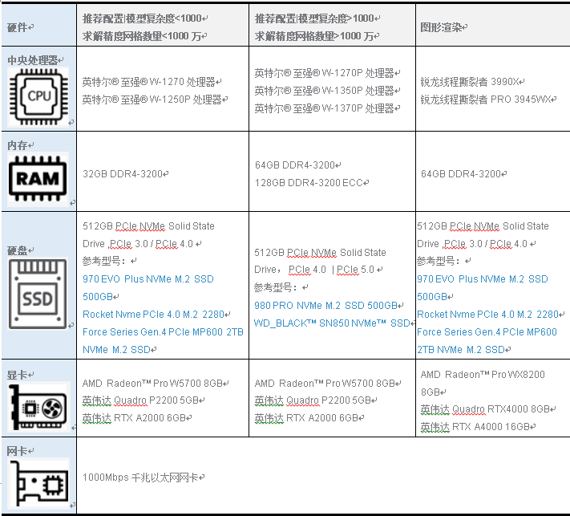This screenshot has height=516, width=570.
Task: Click the 中央处理器 row label
Action: pyautogui.click(x=33, y=60)
